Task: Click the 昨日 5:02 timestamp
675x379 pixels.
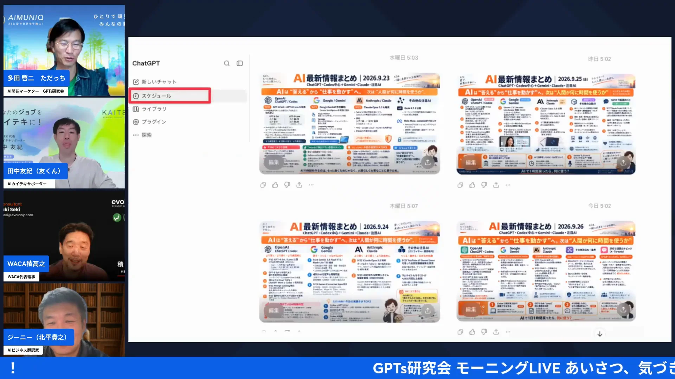Action: pos(599,59)
